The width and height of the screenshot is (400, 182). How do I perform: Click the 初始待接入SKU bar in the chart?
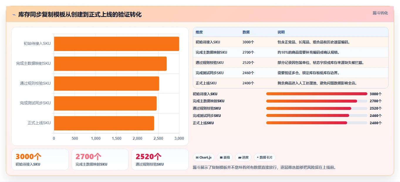tap(117, 44)
